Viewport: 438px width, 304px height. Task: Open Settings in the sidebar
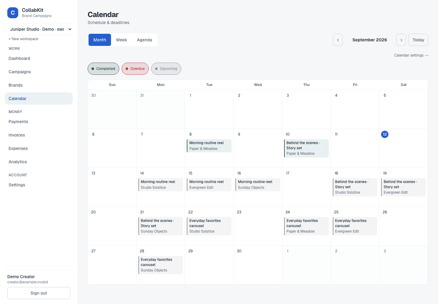[x=39, y=185]
